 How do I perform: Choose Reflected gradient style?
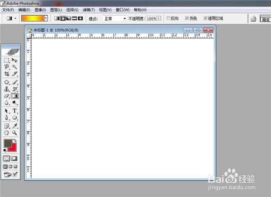75,18
